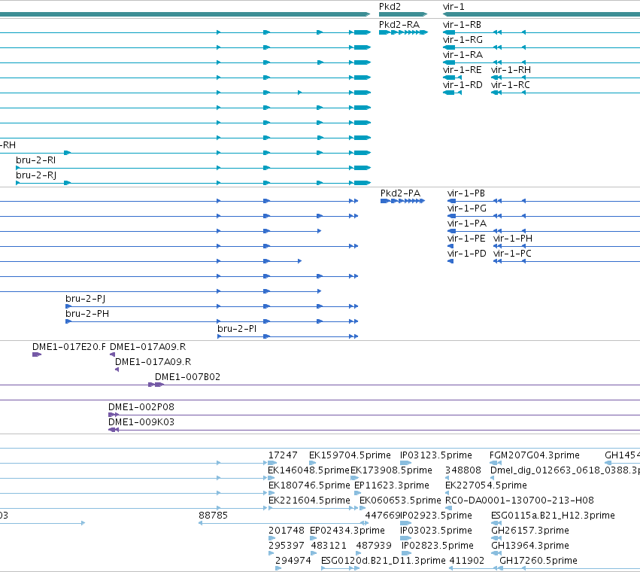Select the vir-1-PB protein label
The height and width of the screenshot is (572, 640).
tap(466, 193)
